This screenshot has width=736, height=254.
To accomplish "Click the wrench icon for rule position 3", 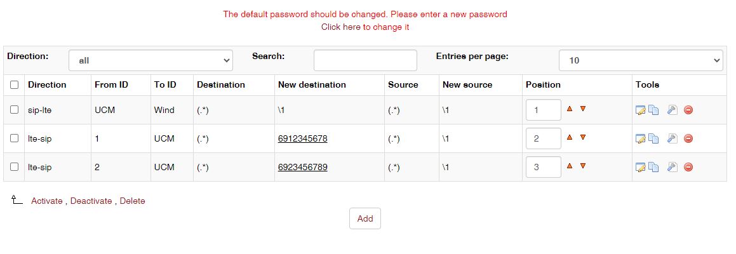I will click(672, 167).
